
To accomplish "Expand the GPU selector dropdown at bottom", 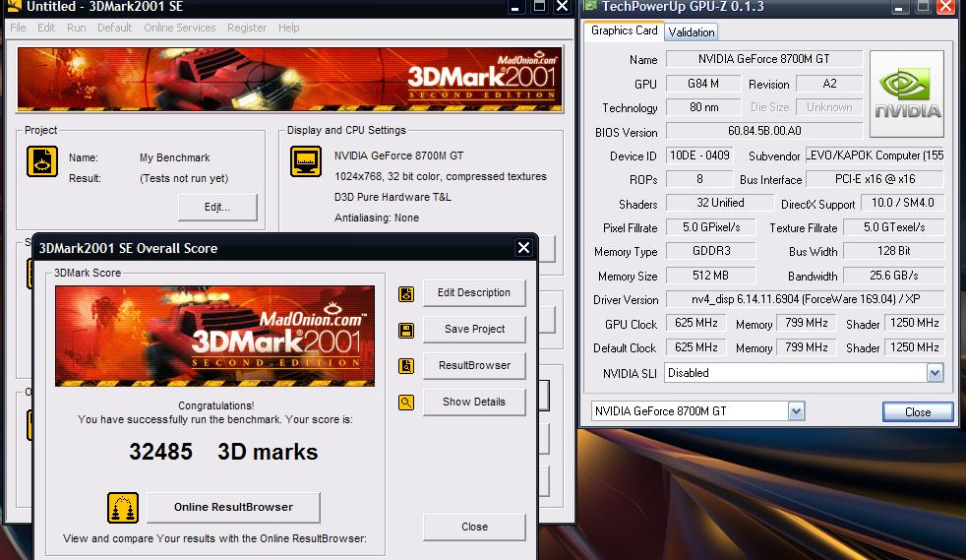I will [796, 411].
